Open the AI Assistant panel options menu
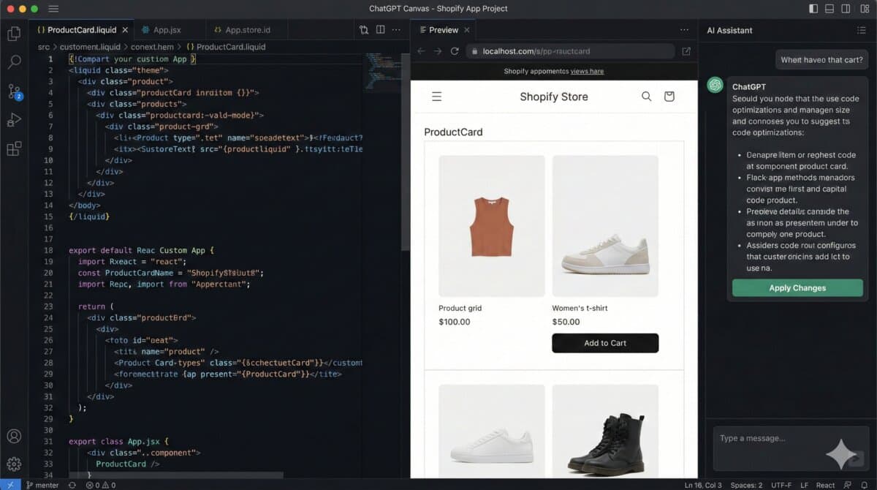Screen dimensions: 877x490 point(861,30)
